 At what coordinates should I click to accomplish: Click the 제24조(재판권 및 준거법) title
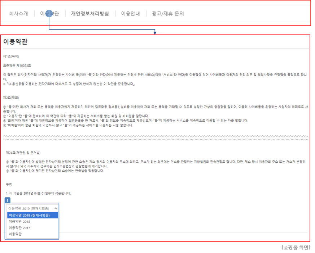[23, 153]
